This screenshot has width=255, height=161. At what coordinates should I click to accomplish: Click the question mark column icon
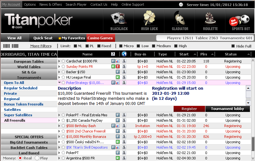113,54
